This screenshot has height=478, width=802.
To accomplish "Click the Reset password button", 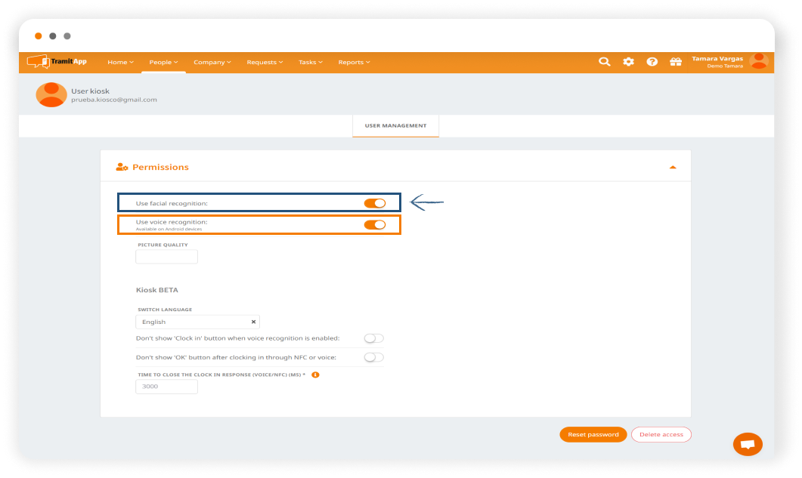I will (593, 434).
